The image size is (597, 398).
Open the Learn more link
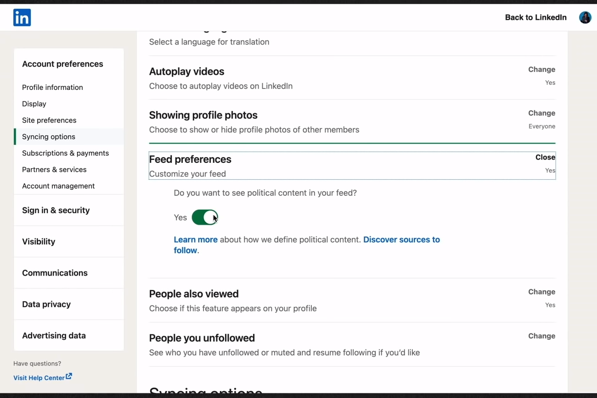196,240
